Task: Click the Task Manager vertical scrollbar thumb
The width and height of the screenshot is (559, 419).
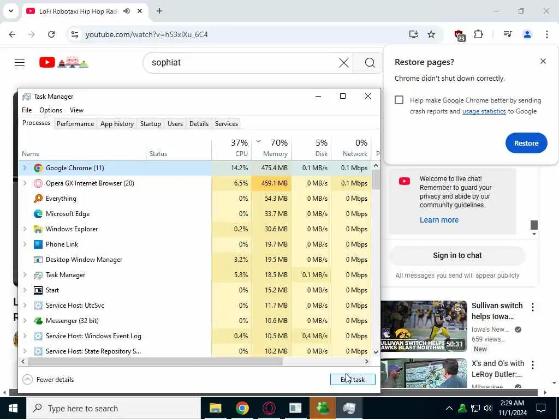Action: point(376,179)
